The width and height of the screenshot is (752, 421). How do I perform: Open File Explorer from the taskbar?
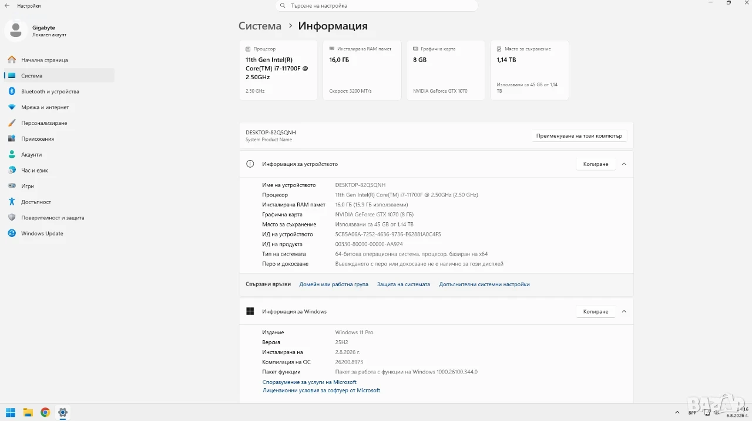pos(28,412)
